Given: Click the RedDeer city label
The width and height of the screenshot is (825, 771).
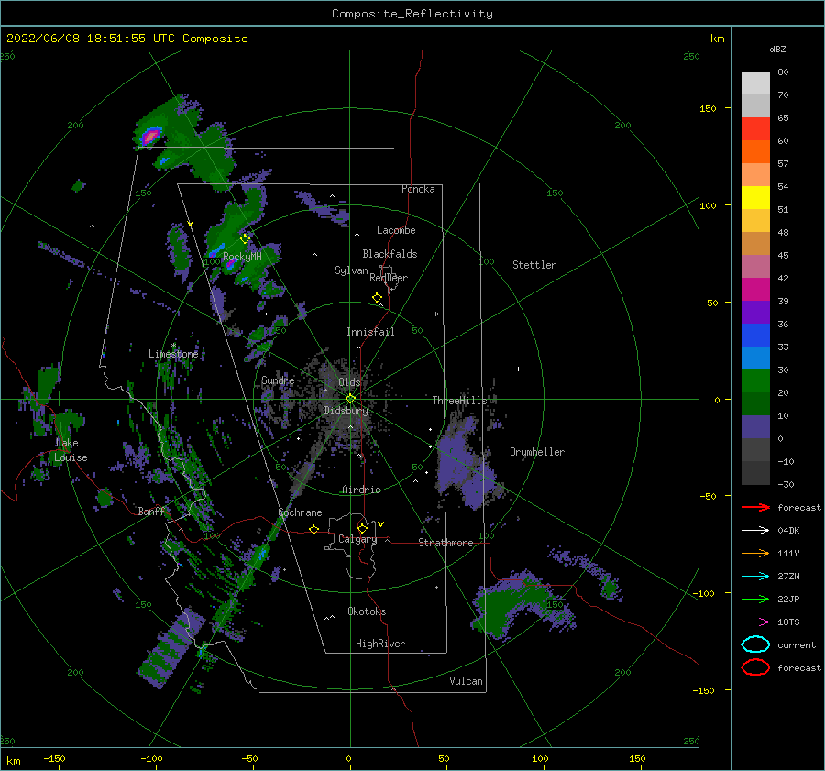Looking at the screenshot, I should pyautogui.click(x=389, y=278).
